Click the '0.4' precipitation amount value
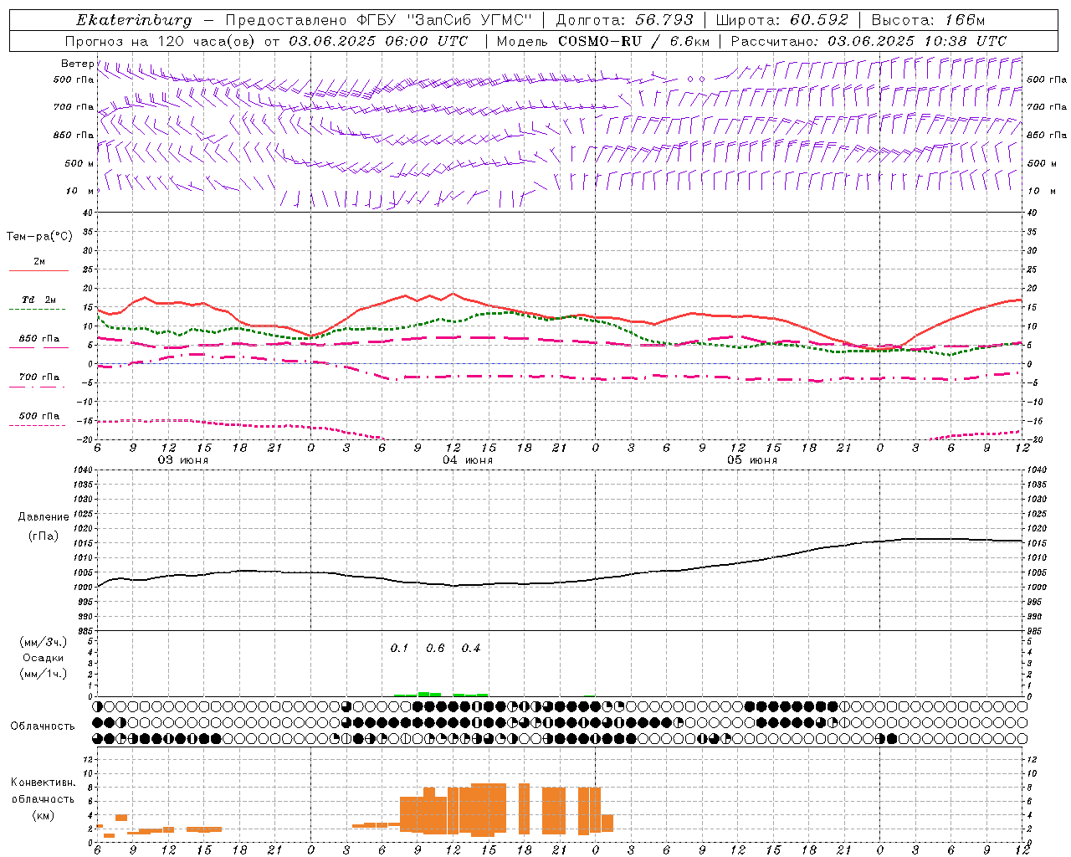Screen dimensions: 1071x857 [x=471, y=648]
